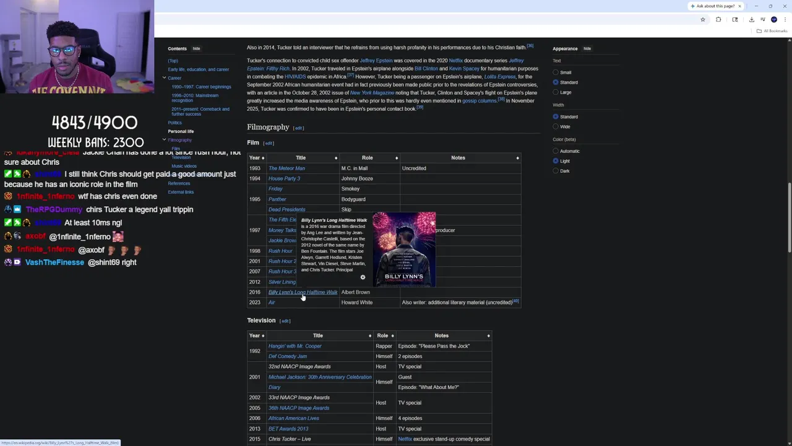Hide the Contents sidebar
This screenshot has width=792, height=446.
point(196,49)
